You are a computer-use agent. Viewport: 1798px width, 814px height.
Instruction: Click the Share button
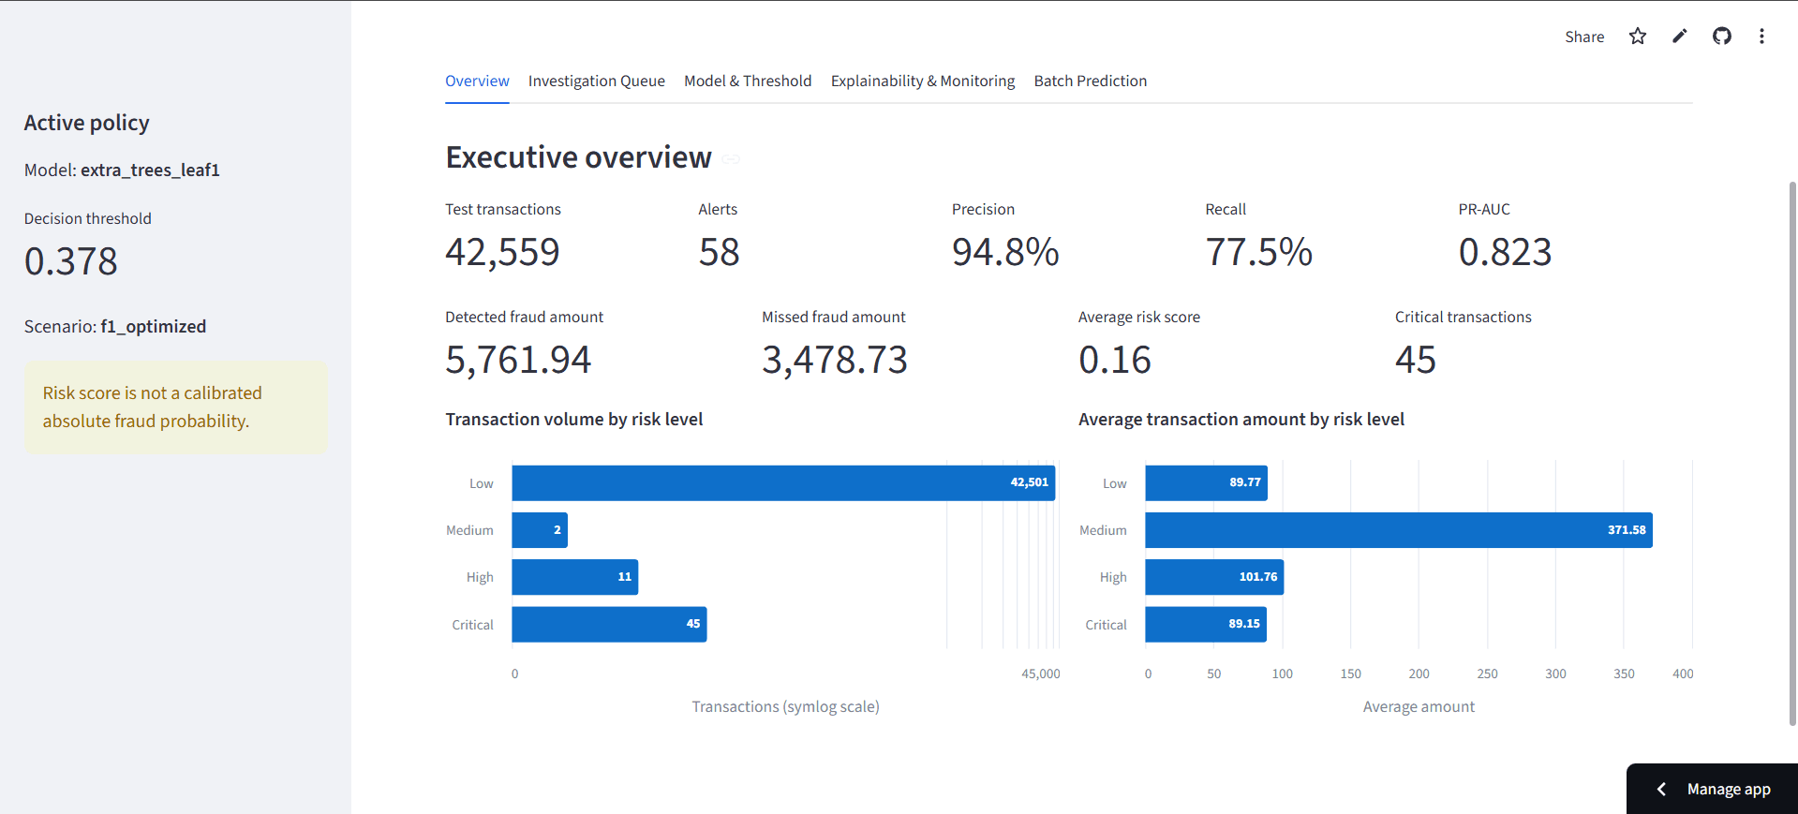point(1584,37)
